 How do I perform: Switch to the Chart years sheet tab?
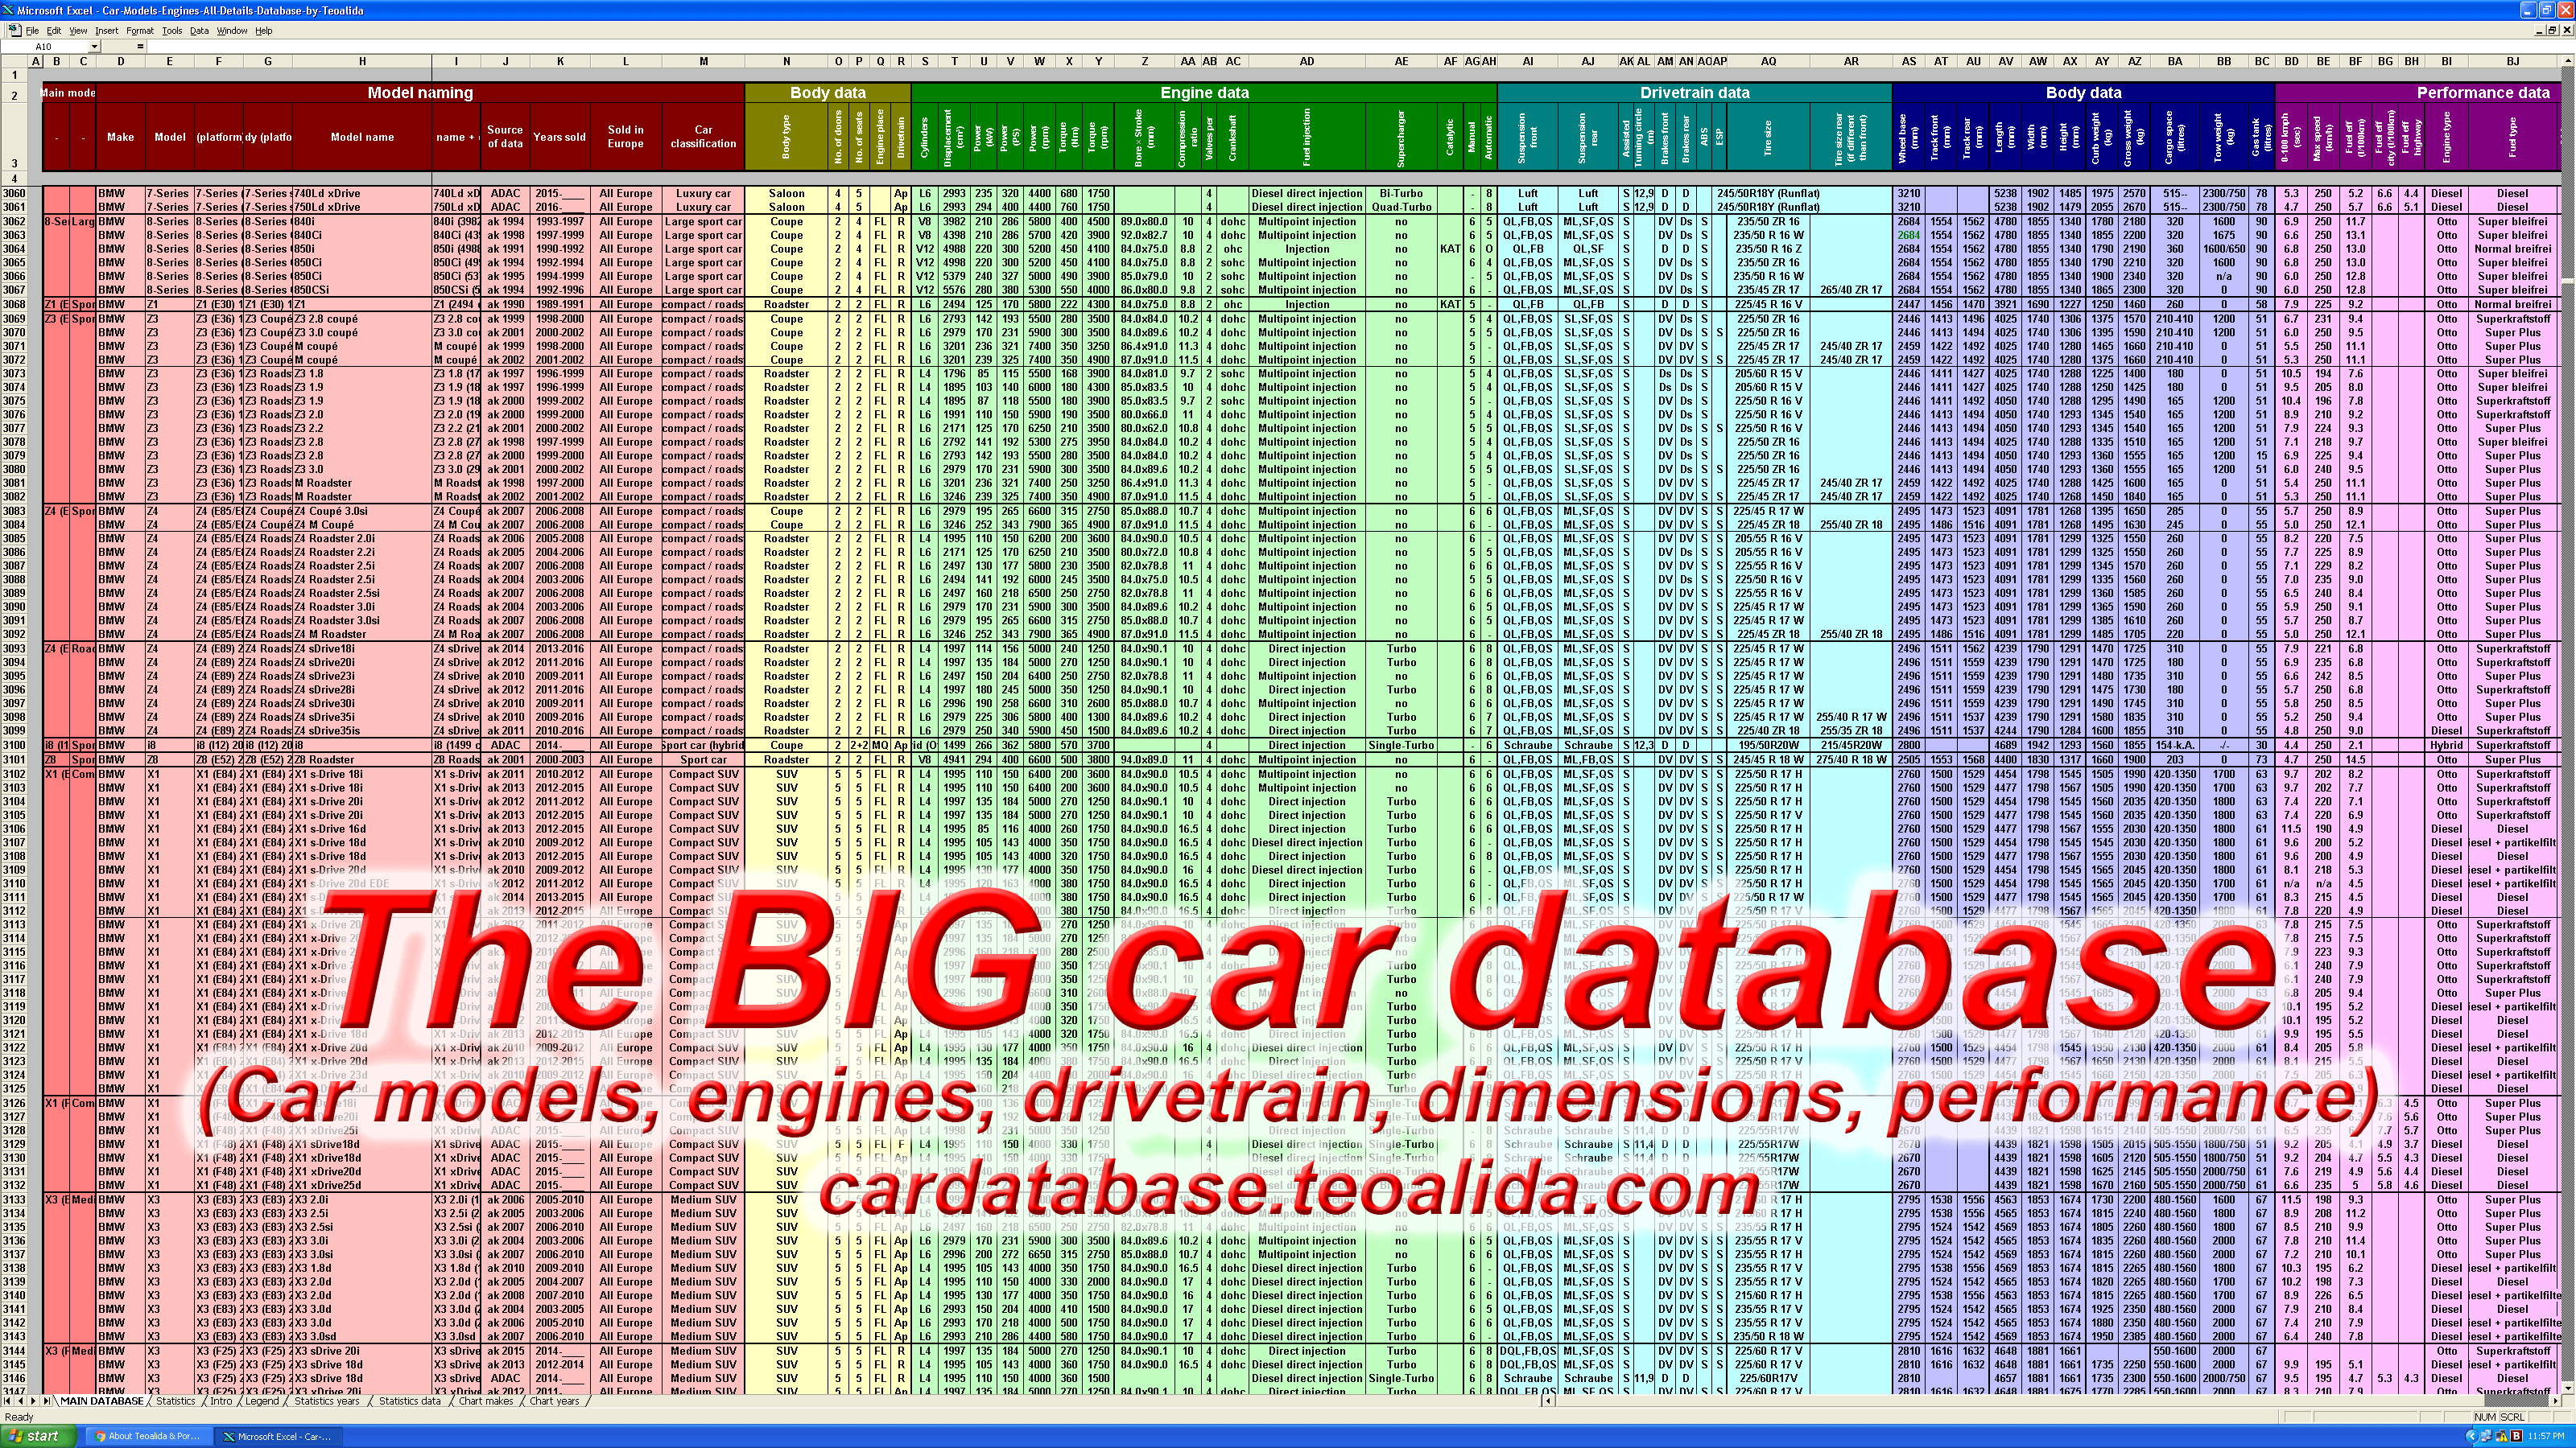point(554,1401)
